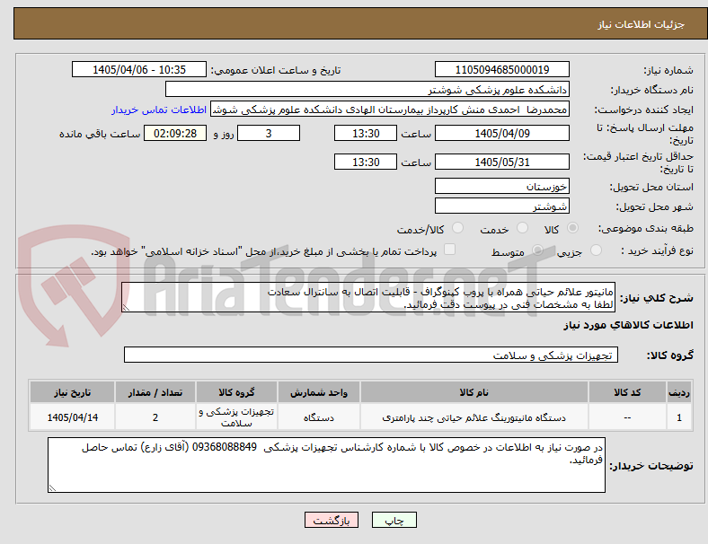Click the کد کالا column header
The width and height of the screenshot is (708, 544).
coord(627,392)
